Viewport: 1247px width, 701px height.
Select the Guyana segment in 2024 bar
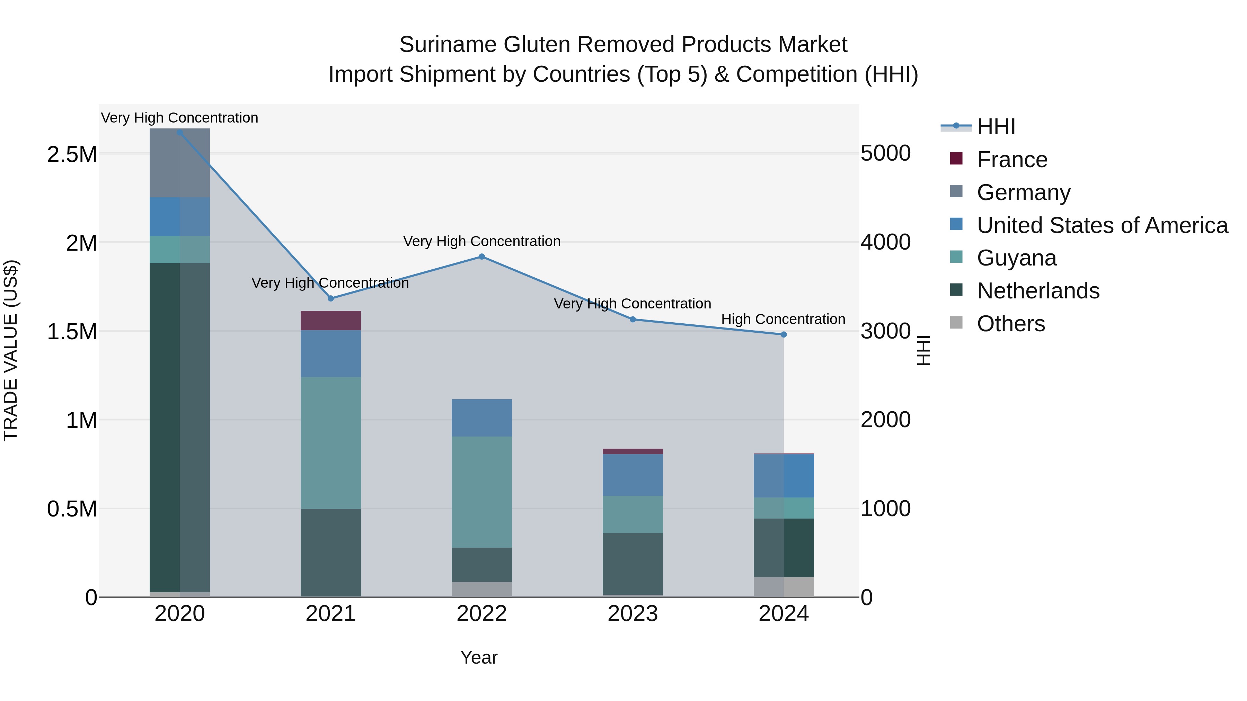784,508
